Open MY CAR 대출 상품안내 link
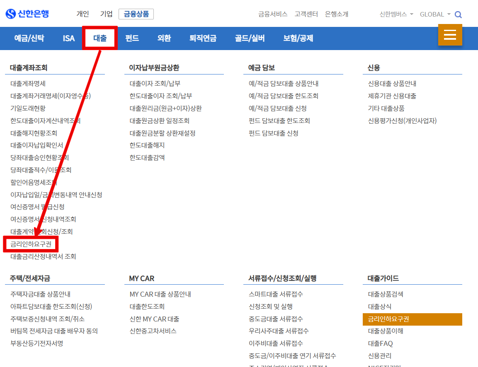The height and width of the screenshot is (367, 478). [160, 294]
